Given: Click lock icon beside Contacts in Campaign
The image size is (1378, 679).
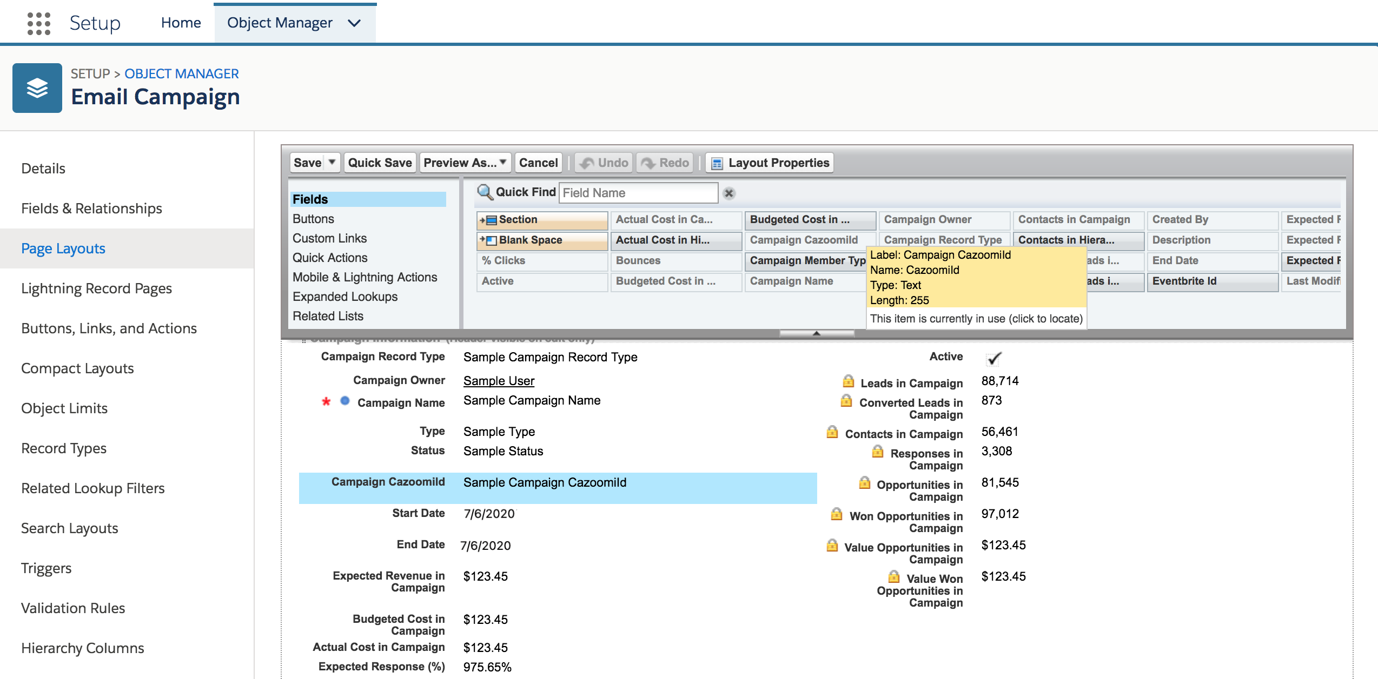Looking at the screenshot, I should coord(832,432).
